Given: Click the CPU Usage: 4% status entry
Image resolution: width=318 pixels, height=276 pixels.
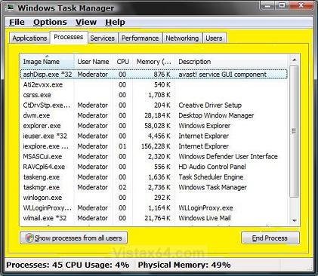Looking at the screenshot, I should [x=97, y=265].
